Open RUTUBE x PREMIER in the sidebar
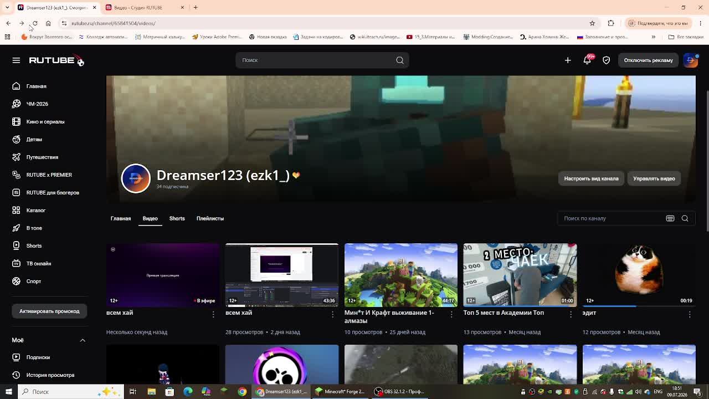 (x=49, y=175)
